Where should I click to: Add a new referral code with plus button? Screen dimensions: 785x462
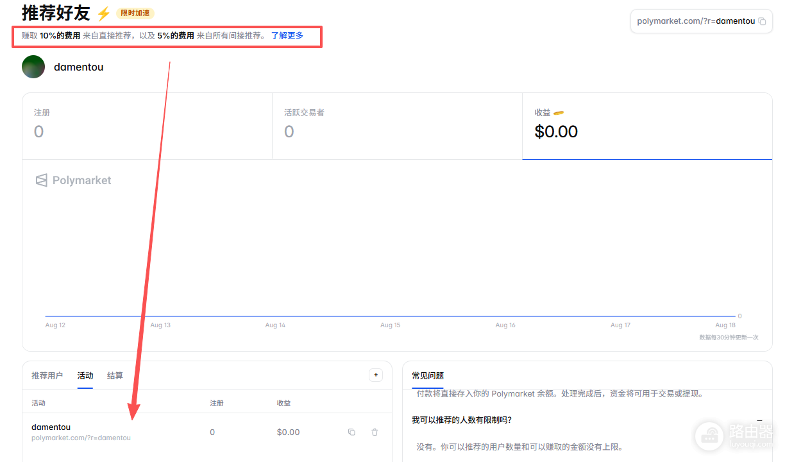point(376,375)
